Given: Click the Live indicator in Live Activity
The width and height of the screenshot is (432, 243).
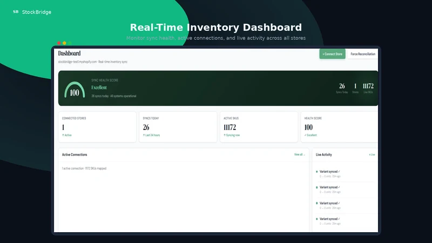Looking at the screenshot, I should pos(372,154).
